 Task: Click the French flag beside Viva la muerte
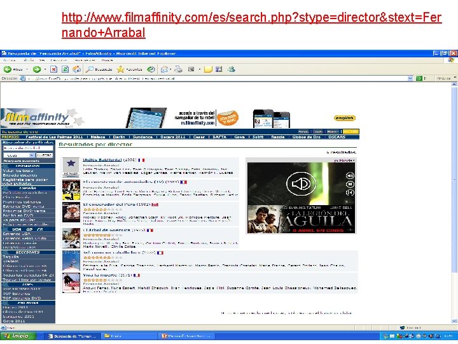click(136, 275)
